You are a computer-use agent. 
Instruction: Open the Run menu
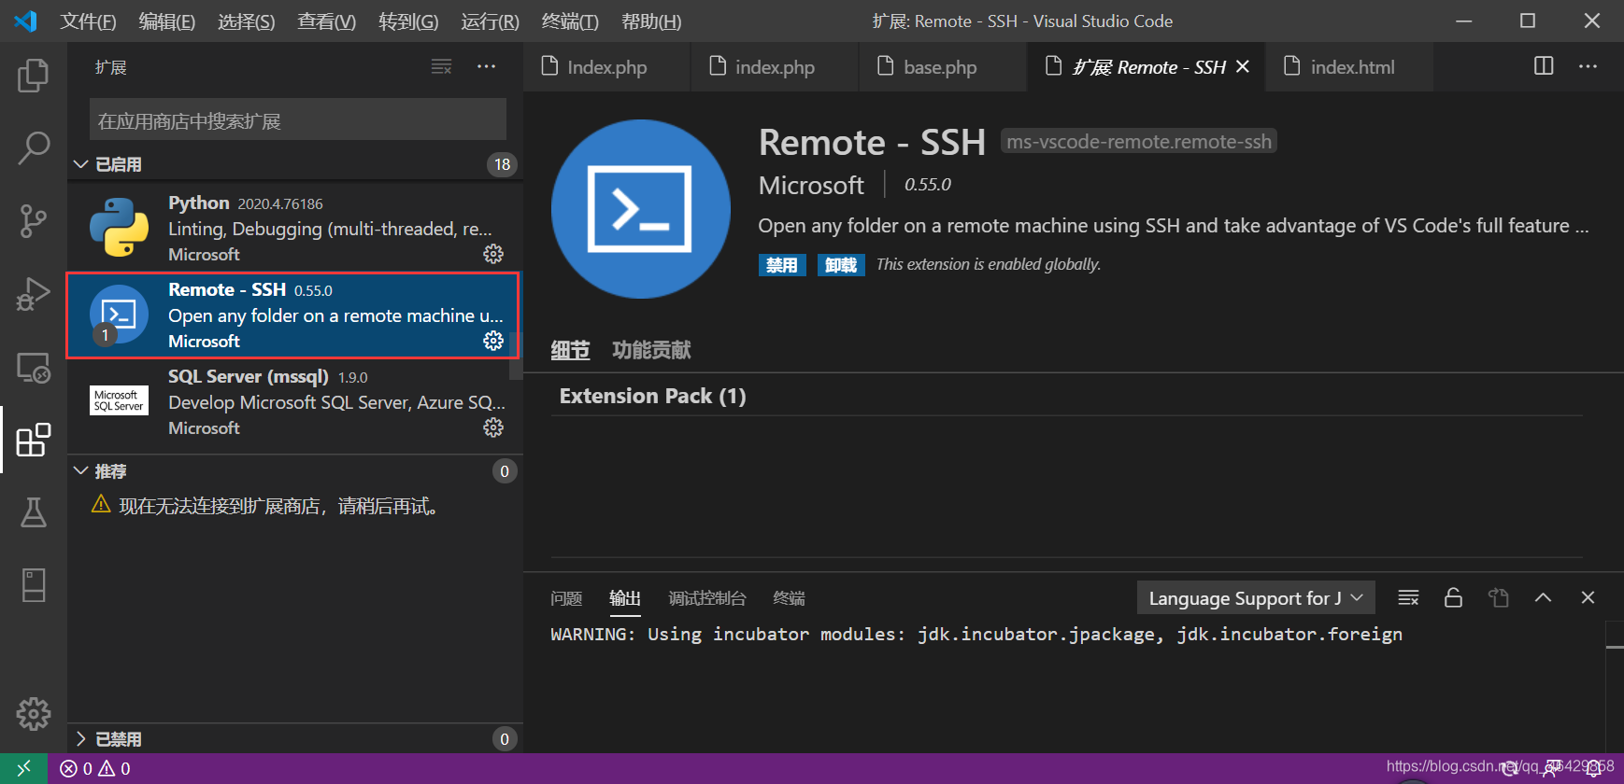(490, 21)
